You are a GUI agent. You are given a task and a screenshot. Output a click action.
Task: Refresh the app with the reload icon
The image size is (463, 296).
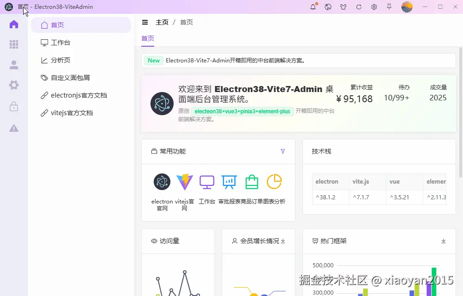[358, 7]
